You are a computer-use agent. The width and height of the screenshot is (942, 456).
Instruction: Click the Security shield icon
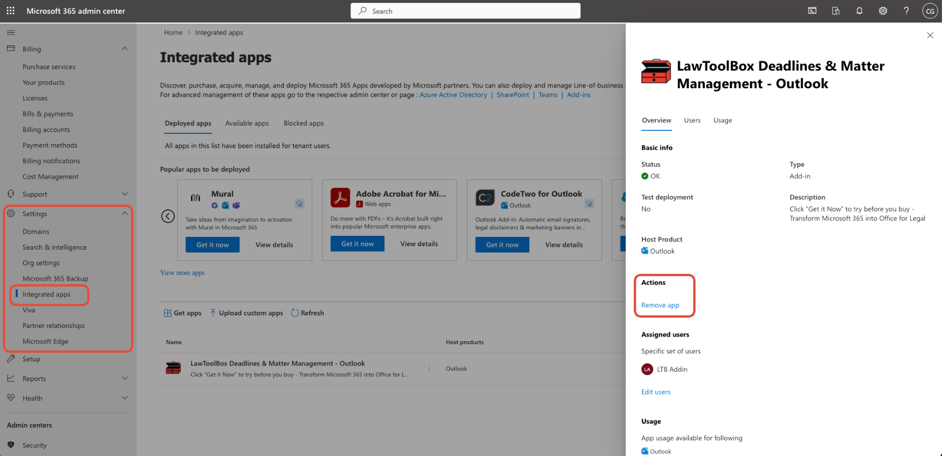pyautogui.click(x=11, y=444)
